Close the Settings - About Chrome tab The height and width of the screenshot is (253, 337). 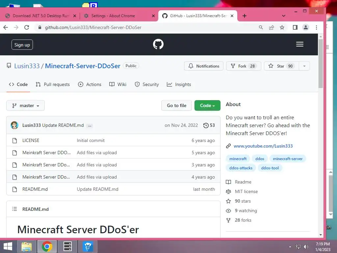tap(153, 16)
